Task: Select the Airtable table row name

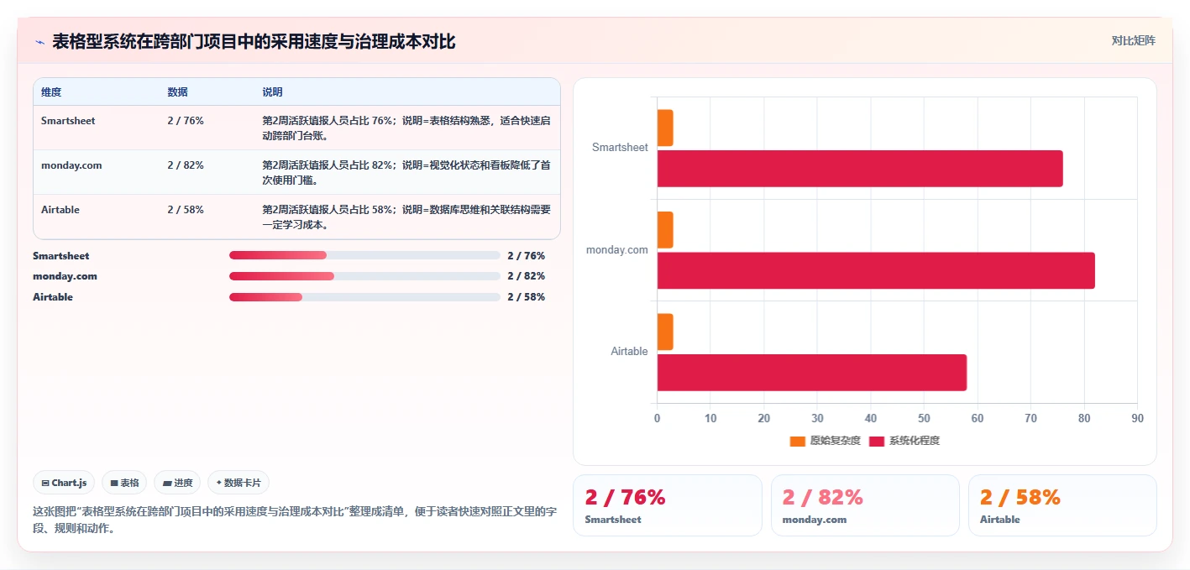Action: tap(60, 210)
